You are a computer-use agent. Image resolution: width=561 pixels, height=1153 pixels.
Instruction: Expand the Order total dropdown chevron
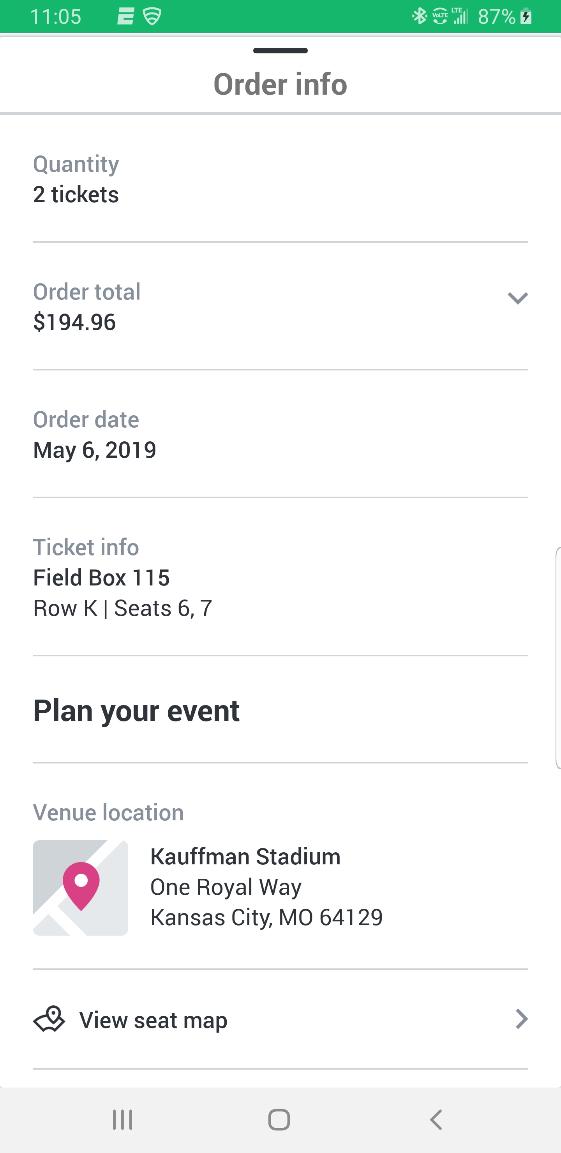(518, 298)
